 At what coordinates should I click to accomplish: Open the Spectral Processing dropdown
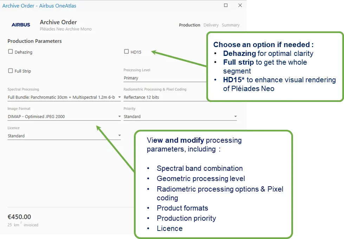(x=64, y=97)
